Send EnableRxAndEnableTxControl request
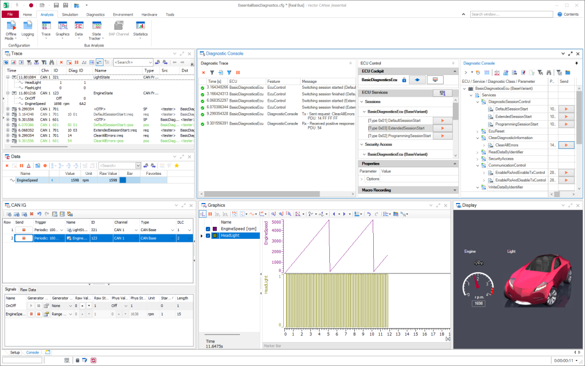Screen dimensions: 585x366 coord(566,173)
